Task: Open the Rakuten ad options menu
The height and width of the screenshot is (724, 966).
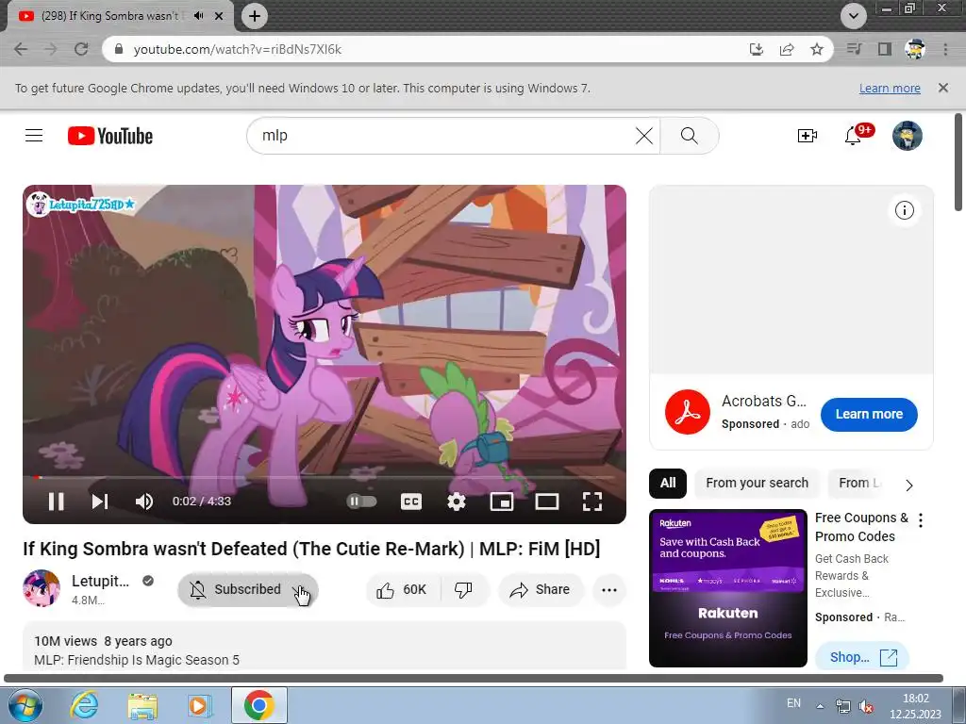Action: (921, 520)
